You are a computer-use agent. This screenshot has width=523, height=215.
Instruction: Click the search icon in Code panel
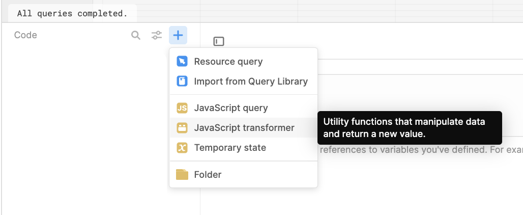[136, 35]
